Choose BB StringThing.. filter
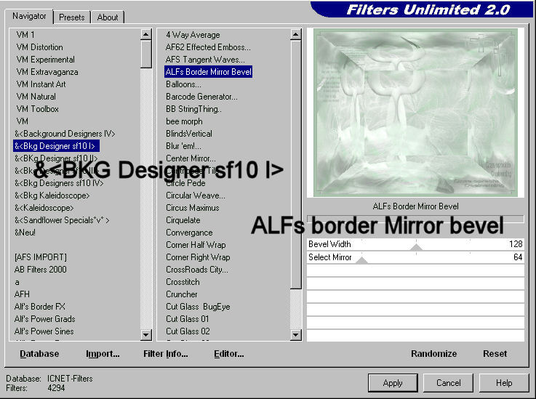 coord(194,109)
